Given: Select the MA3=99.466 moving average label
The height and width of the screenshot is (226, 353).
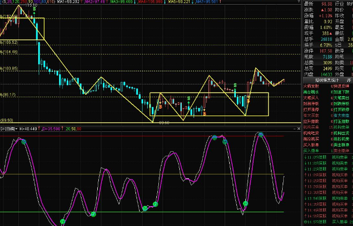Looking at the screenshot, I should 121,2.
